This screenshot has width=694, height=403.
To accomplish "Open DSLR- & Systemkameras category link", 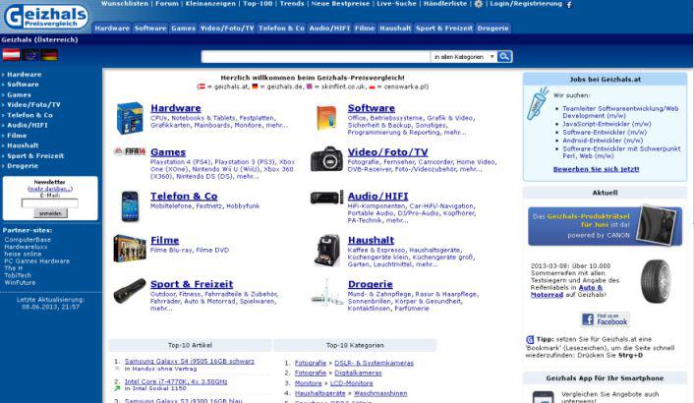I will [x=374, y=363].
